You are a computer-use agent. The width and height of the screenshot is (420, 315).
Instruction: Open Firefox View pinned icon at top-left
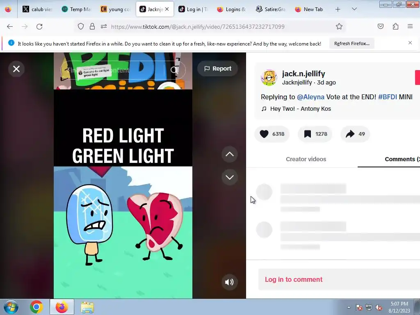8,9
